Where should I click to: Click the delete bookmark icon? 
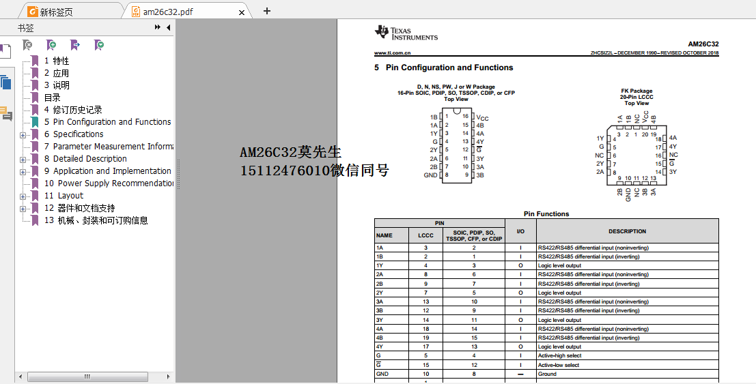pyautogui.click(x=28, y=45)
